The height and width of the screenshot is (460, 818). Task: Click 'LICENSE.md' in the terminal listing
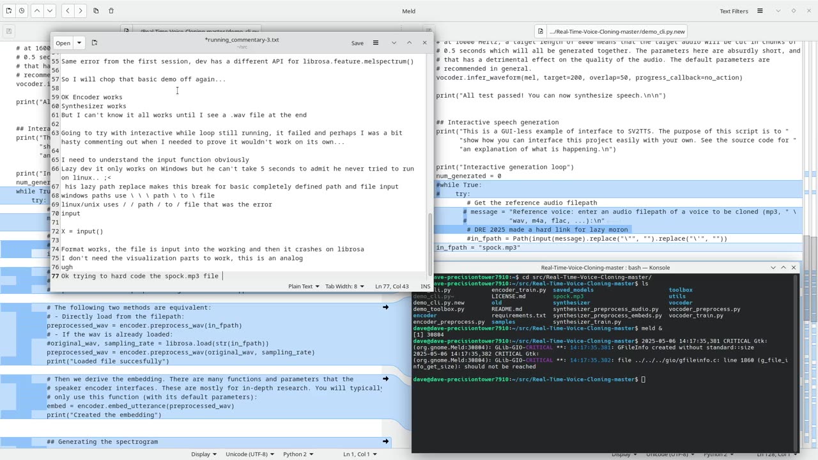pyautogui.click(x=509, y=296)
